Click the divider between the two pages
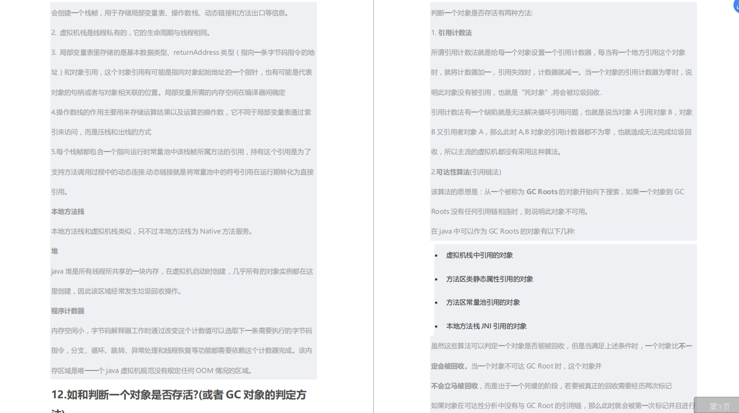 pyautogui.click(x=374, y=203)
